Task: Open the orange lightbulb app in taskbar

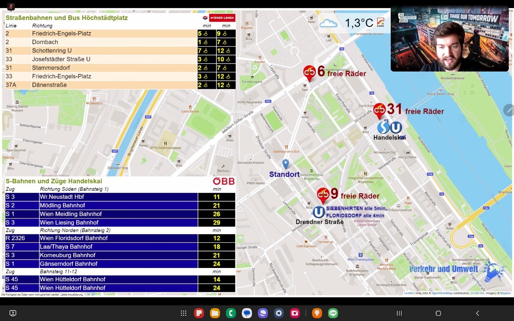Action: click(317, 313)
